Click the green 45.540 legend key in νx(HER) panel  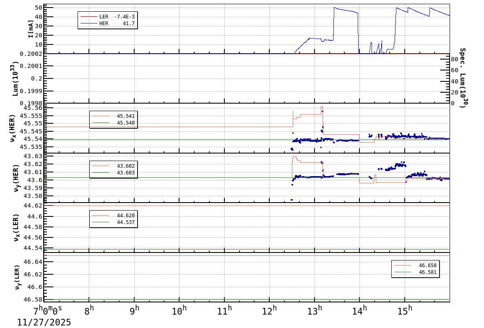101,122
